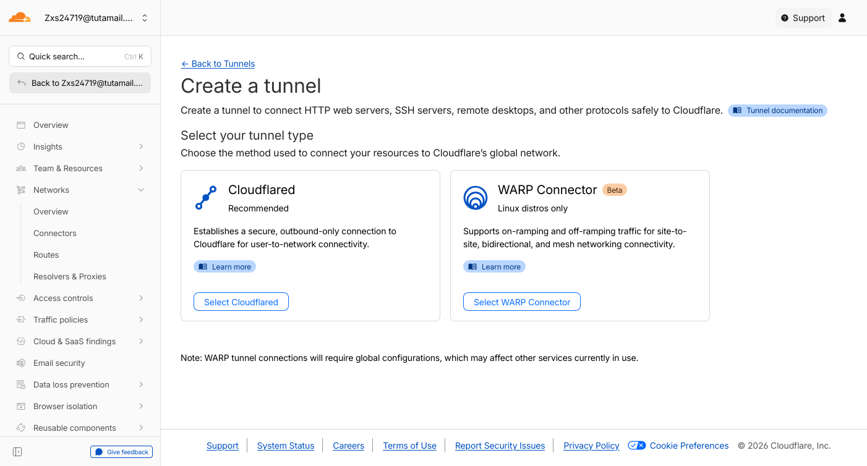The image size is (867, 466).
Task: Click the Data loss prevention icon
Action: click(x=21, y=384)
